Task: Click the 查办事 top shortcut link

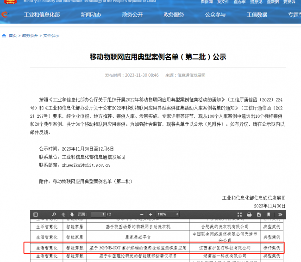Action: click(x=240, y=2)
